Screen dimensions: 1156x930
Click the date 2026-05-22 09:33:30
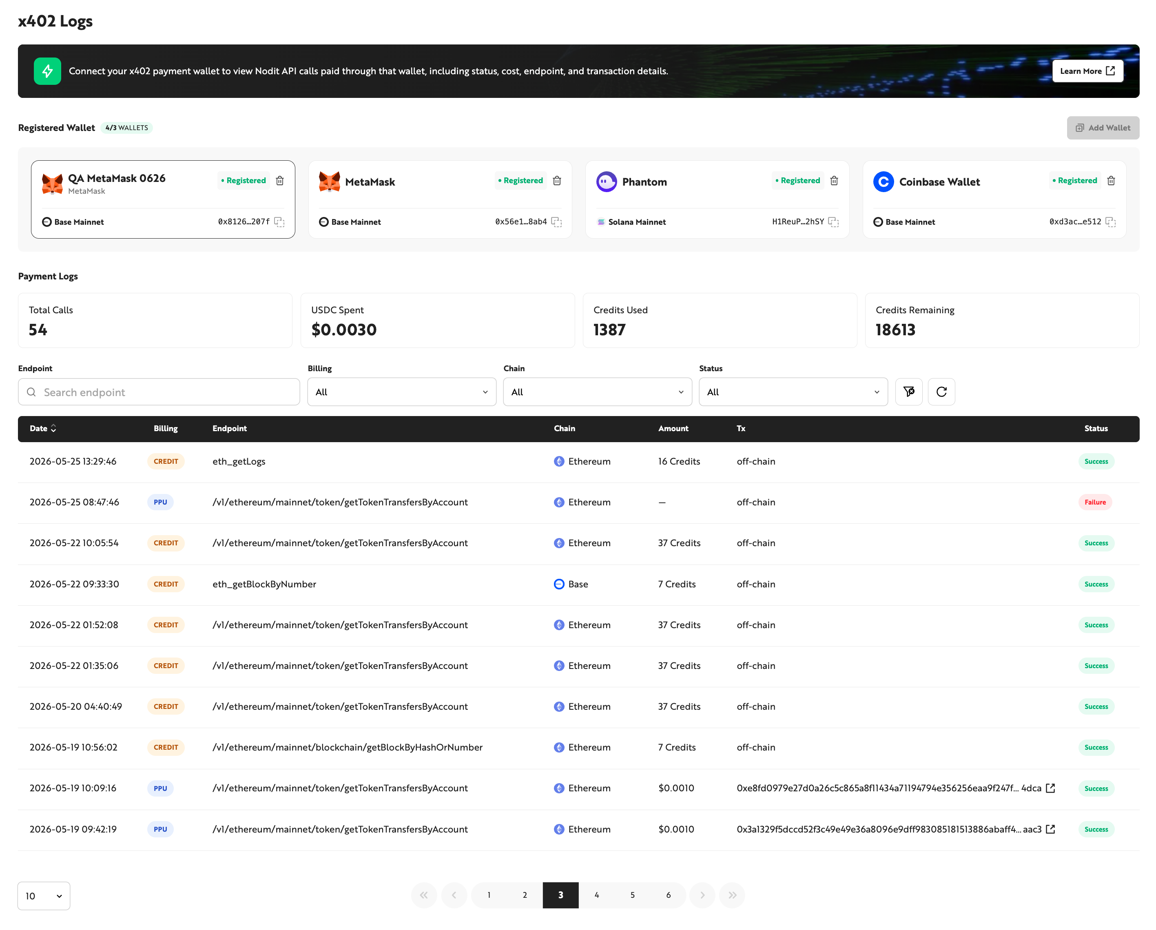[x=75, y=584]
